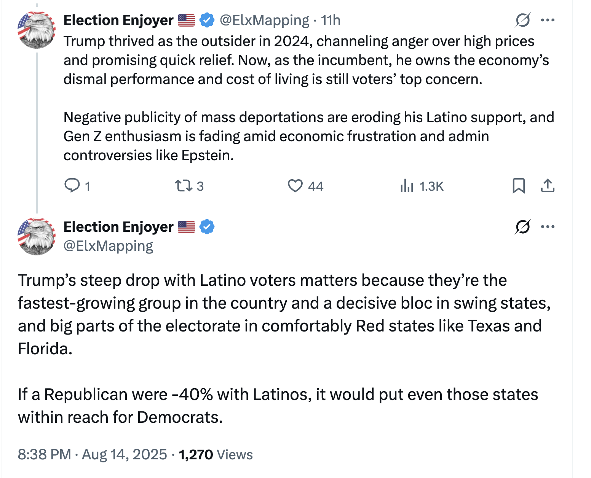Click the blue verified badge on second tweet

coord(207,227)
